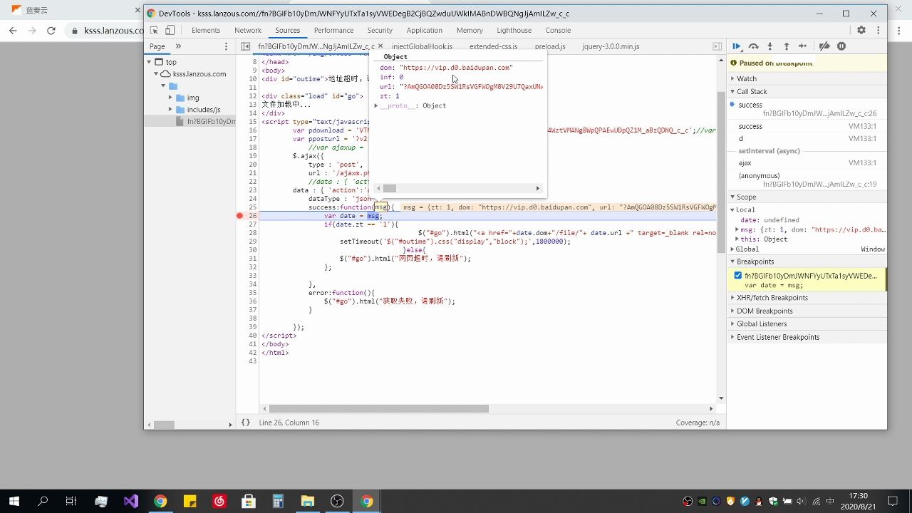Toggle pause on exceptions icon
This screenshot has width=912, height=513.
pyautogui.click(x=841, y=46)
